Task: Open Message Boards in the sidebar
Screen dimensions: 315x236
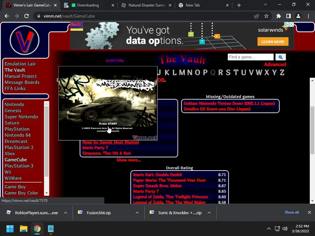Action: pyautogui.click(x=22, y=82)
